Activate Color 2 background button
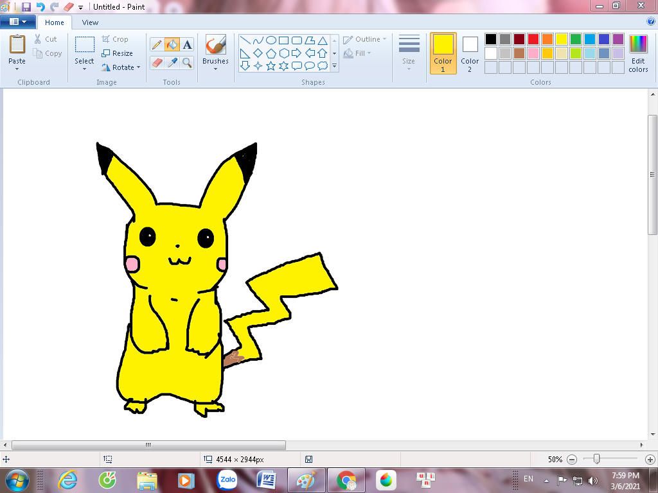658x493 pixels. coord(470,53)
